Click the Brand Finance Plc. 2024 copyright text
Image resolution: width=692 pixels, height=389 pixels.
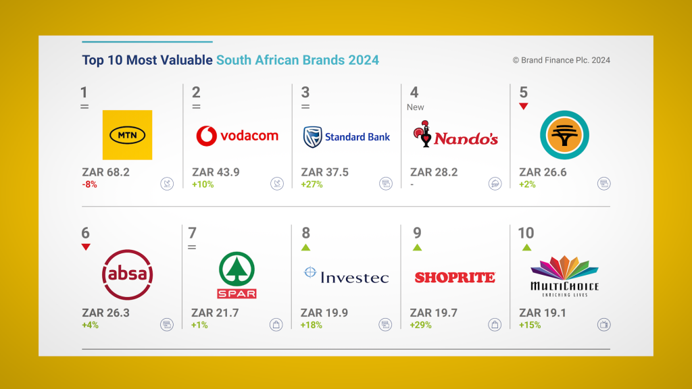tap(562, 60)
